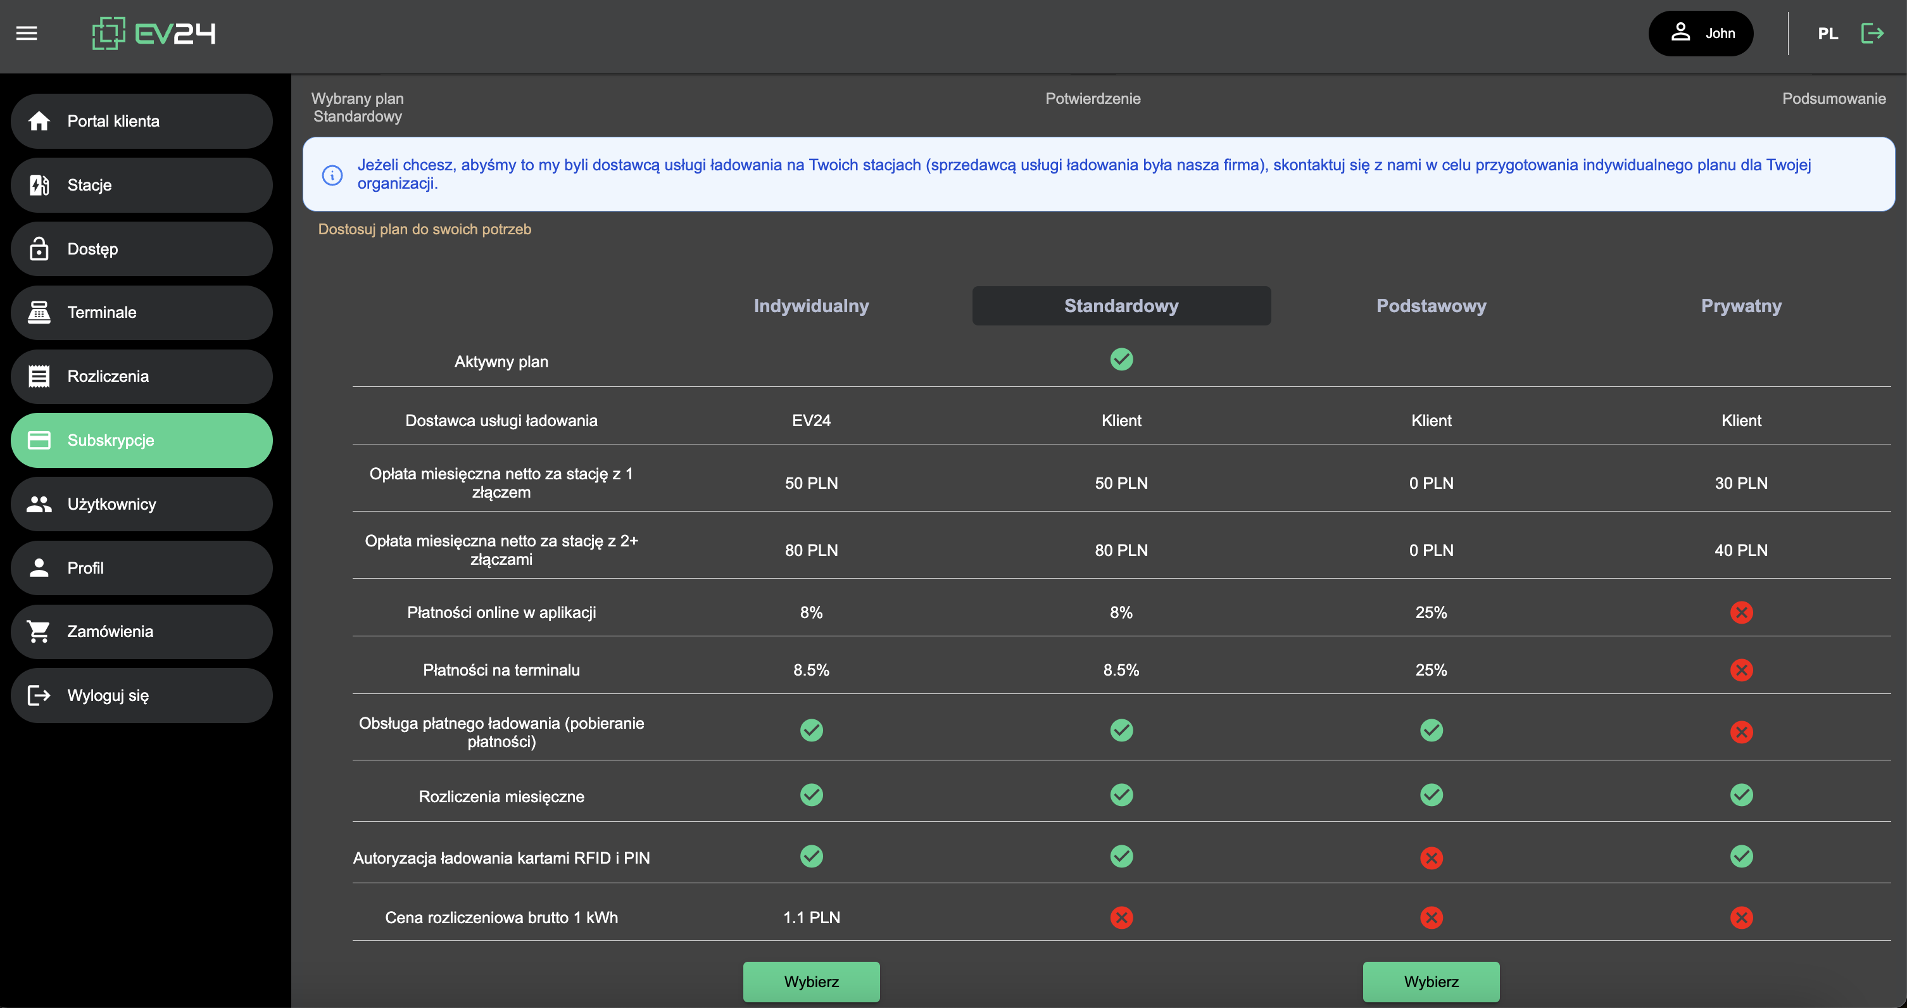The width and height of the screenshot is (1907, 1008).
Task: Select the Standardowy plan column header
Action: (x=1121, y=306)
